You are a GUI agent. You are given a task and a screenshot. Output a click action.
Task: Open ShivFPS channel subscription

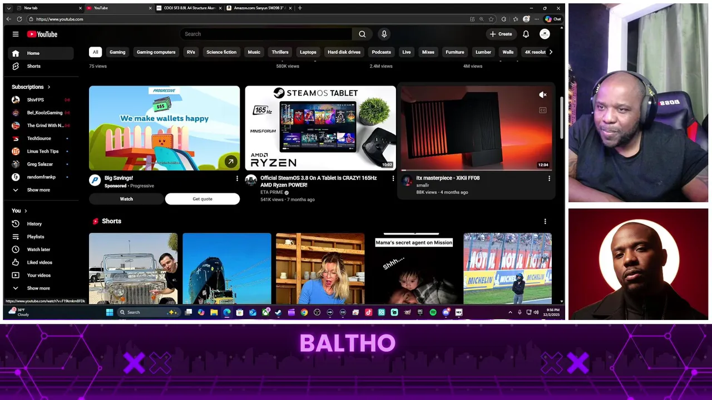tap(41, 100)
